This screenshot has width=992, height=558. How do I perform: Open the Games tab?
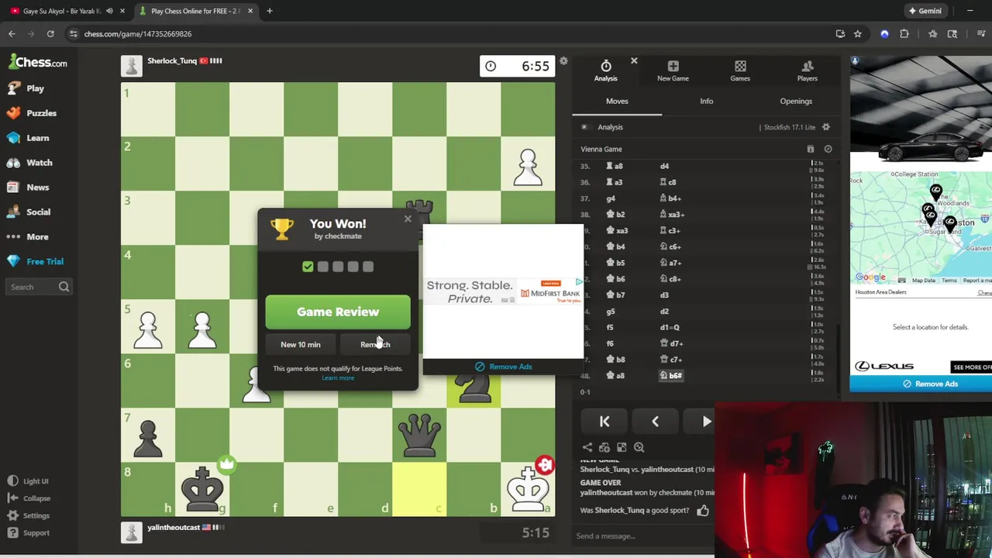click(x=740, y=70)
